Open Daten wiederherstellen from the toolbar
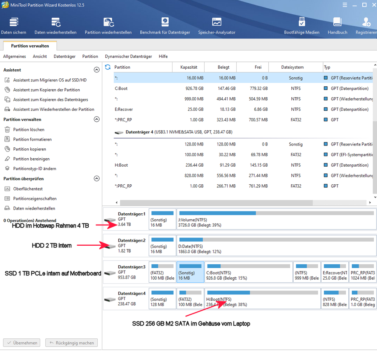The image size is (377, 352). 55,26
